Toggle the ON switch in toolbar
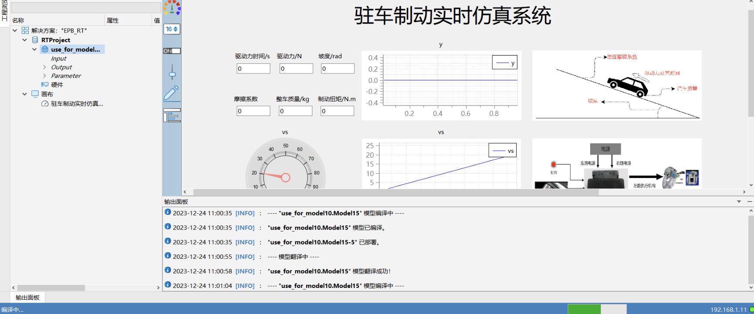754x314 pixels. [x=172, y=51]
